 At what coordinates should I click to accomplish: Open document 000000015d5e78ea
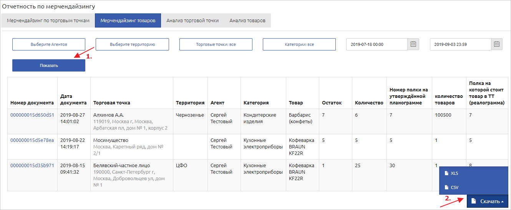click(32, 140)
